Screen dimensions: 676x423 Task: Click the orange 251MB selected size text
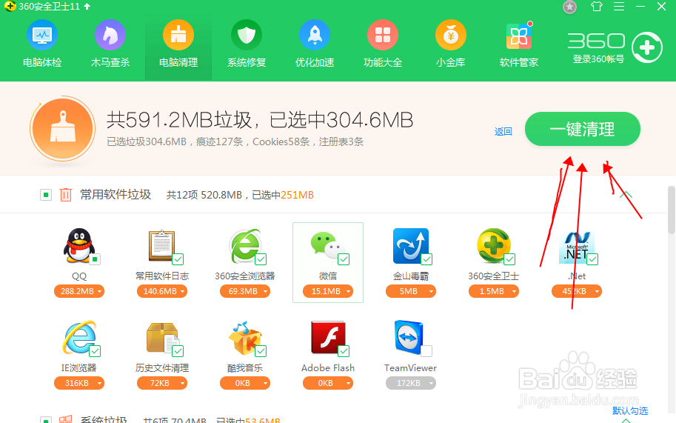pos(297,195)
